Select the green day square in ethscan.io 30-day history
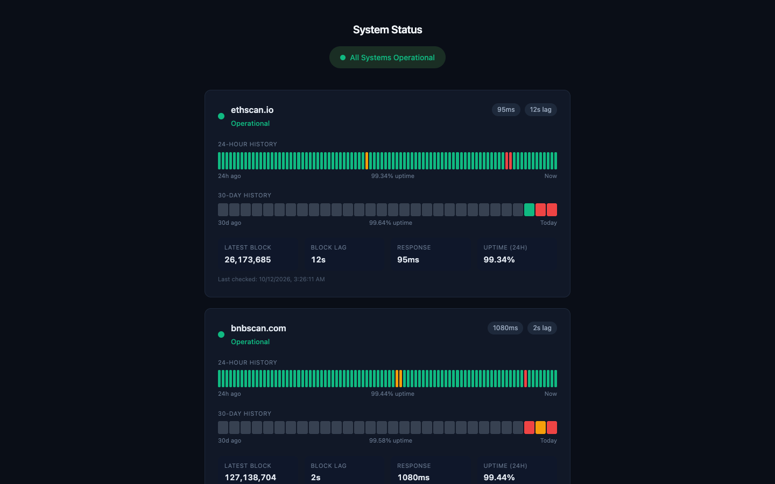The image size is (775, 484). (530, 210)
